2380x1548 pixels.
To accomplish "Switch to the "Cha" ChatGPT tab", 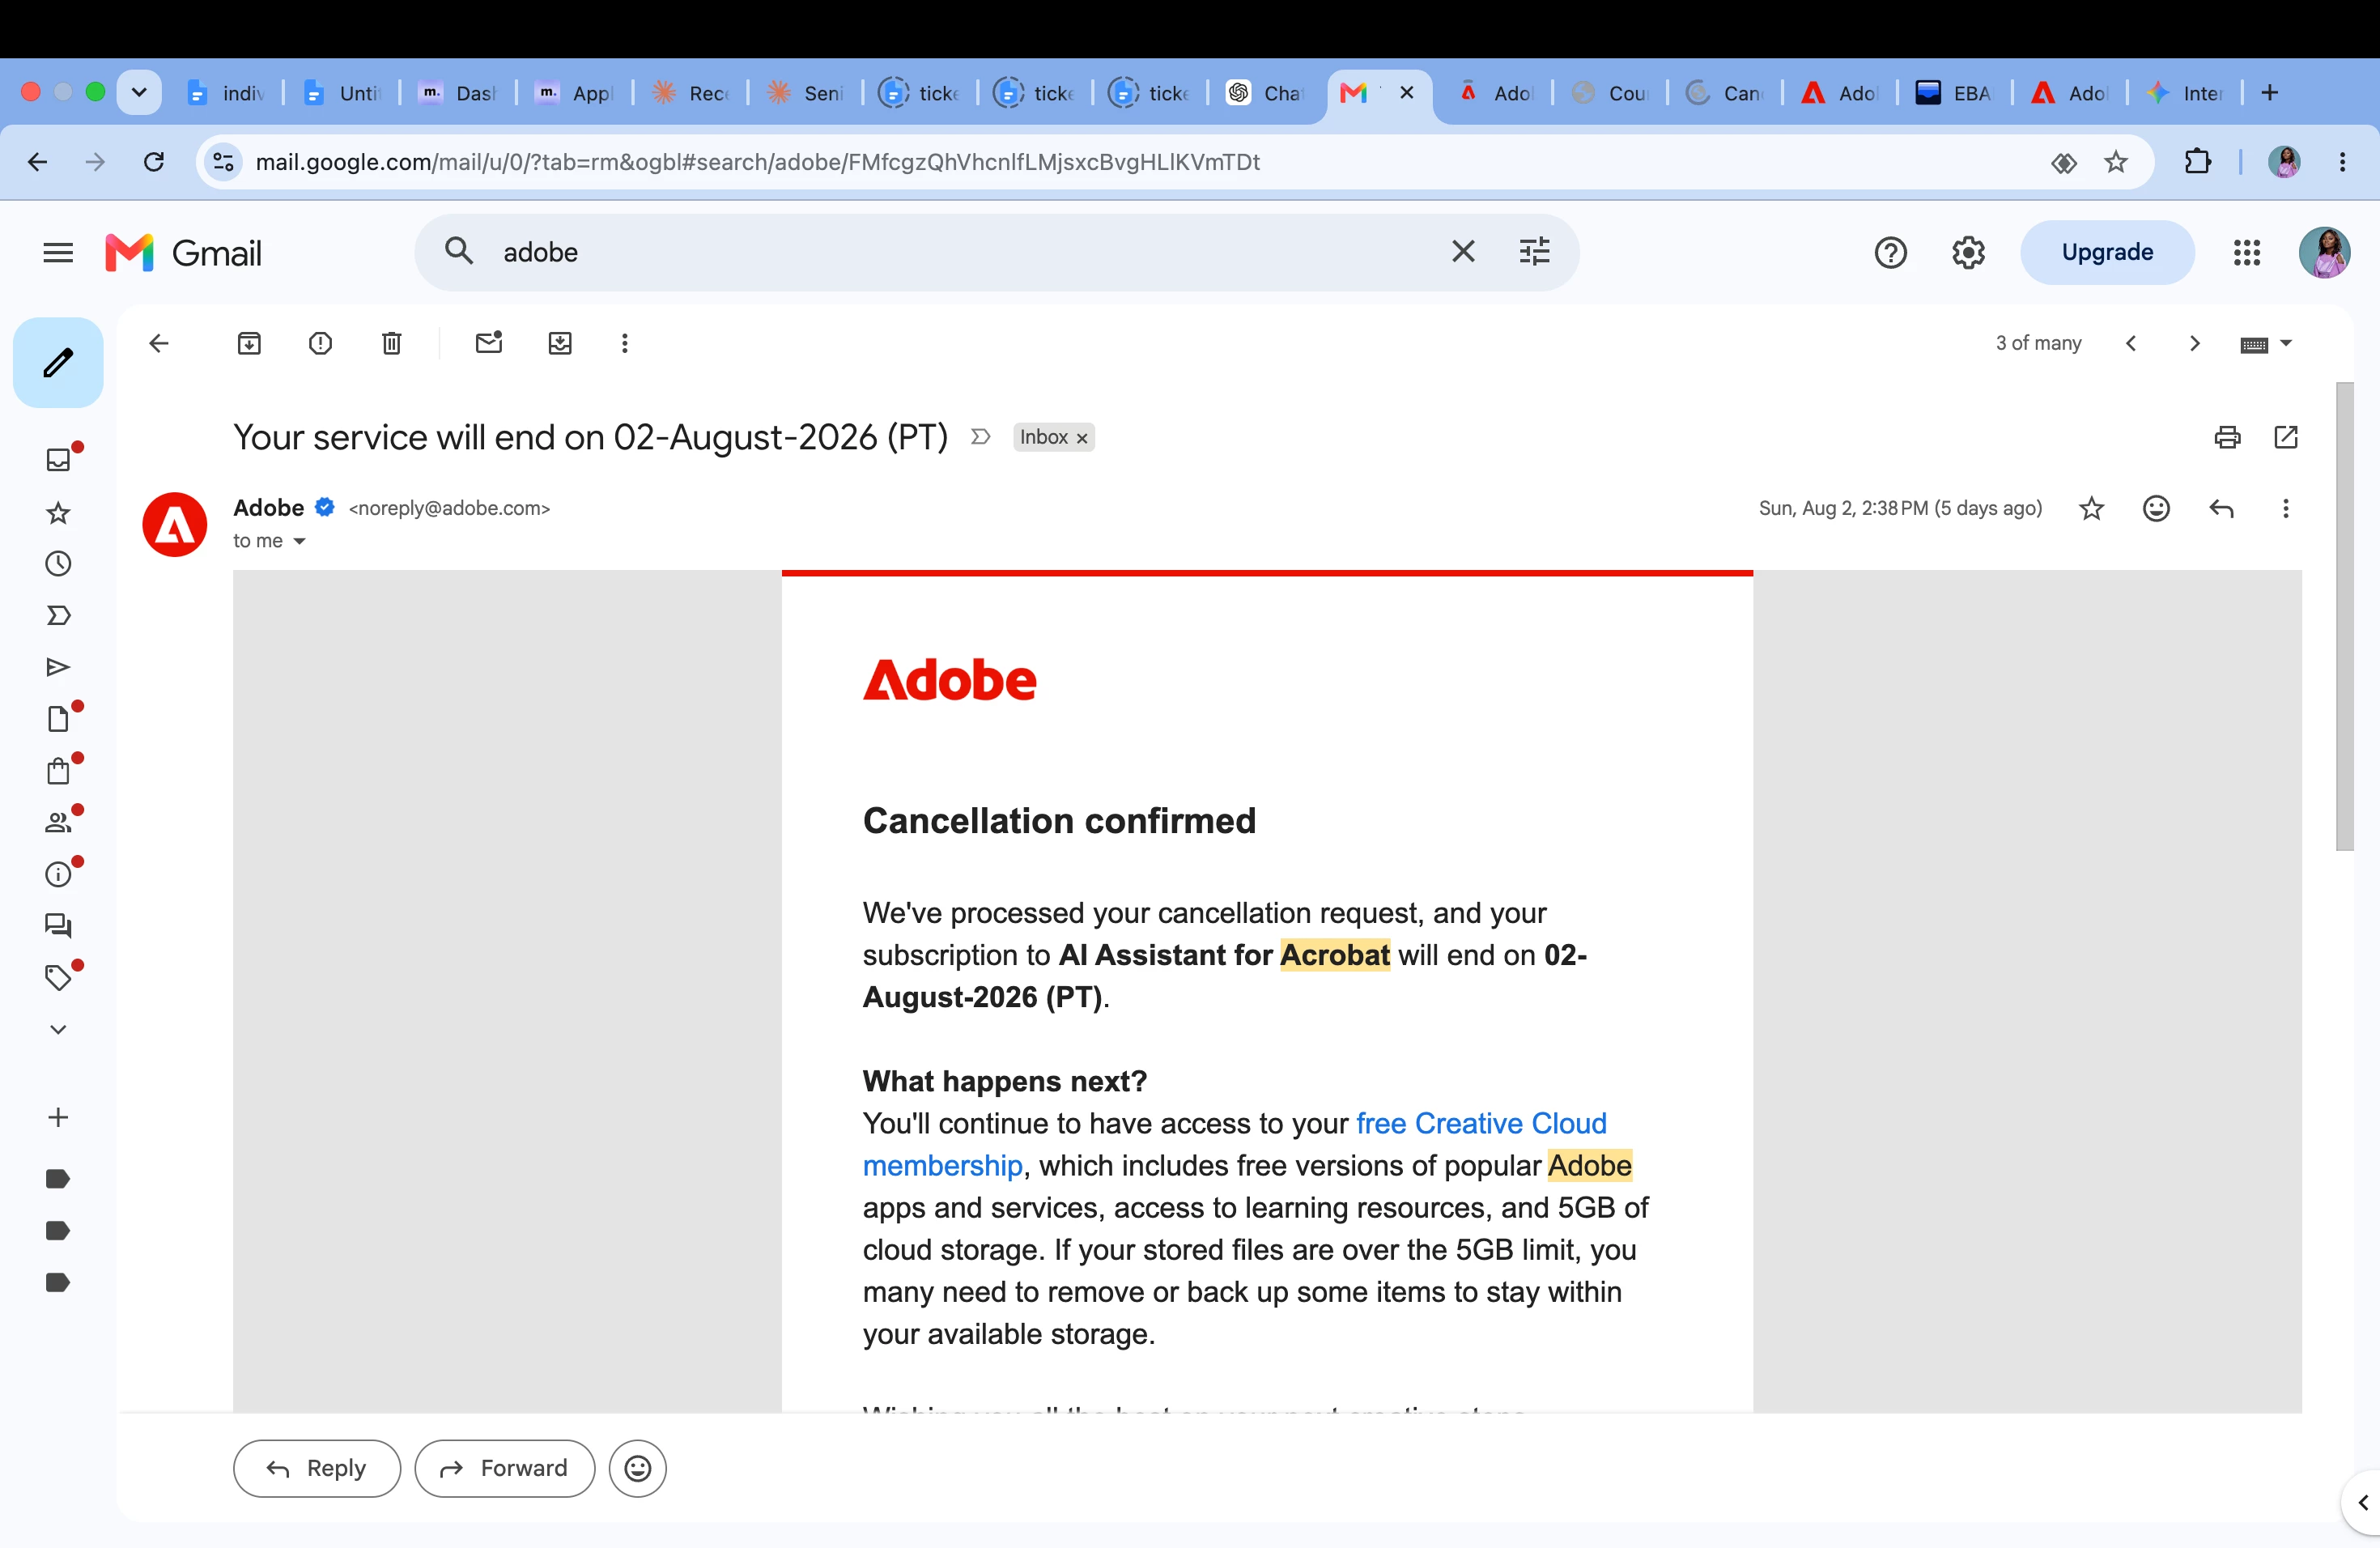I will (x=1265, y=93).
